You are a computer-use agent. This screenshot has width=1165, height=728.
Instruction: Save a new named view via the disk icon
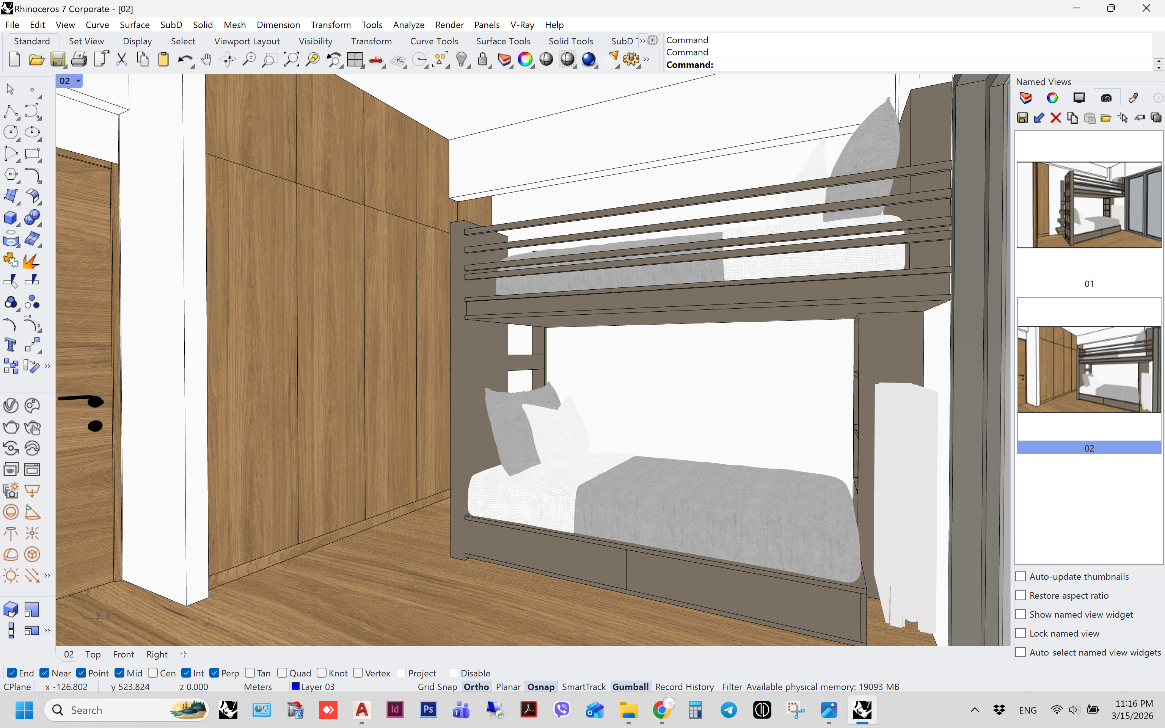(1022, 118)
